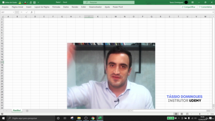Select column W header
This screenshot has height=121, width=215.
[205, 16]
